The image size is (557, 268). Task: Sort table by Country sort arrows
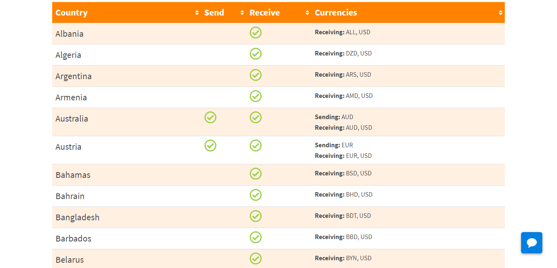coord(197,13)
